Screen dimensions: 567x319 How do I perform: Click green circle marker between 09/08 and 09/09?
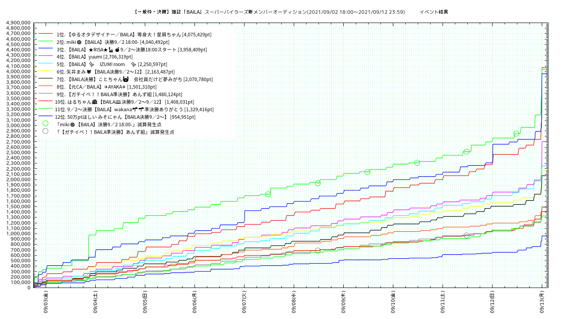click(x=318, y=183)
